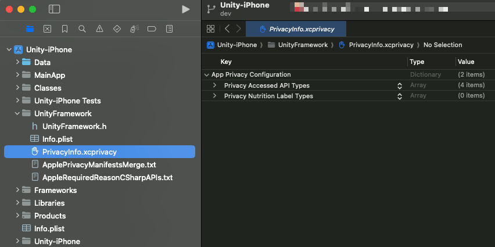Image resolution: width=495 pixels, height=247 pixels.
Task: Go forward with the right arrow
Action: pyautogui.click(x=239, y=28)
